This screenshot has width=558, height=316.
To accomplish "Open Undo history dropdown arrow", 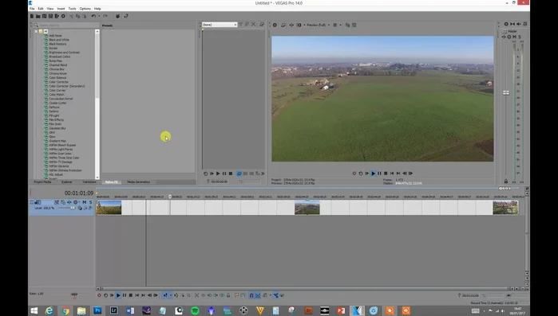I will point(99,16).
